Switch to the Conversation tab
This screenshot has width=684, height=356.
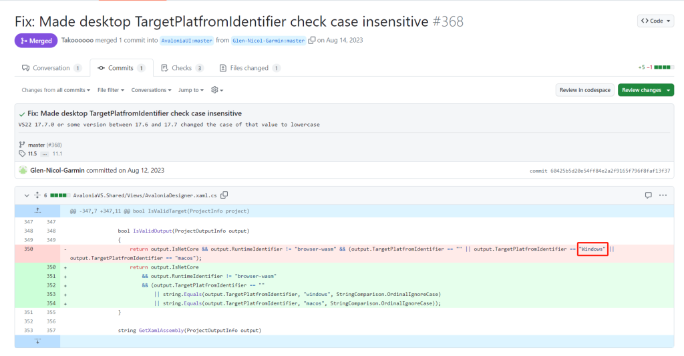[51, 68]
